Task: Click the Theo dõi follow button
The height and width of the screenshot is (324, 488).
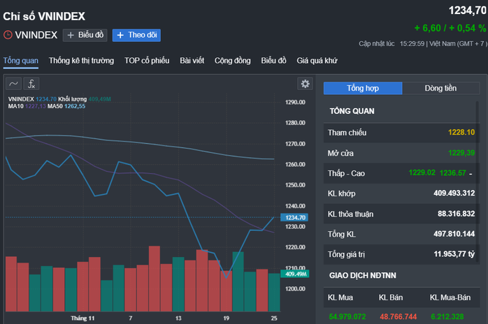Action: click(136, 35)
